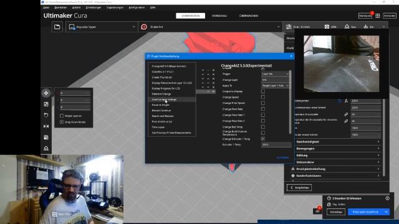Viewport: 399px width, 224px height.
Task: Uncheck Change Extruder 1 Temp checkbox
Action: coord(263,139)
